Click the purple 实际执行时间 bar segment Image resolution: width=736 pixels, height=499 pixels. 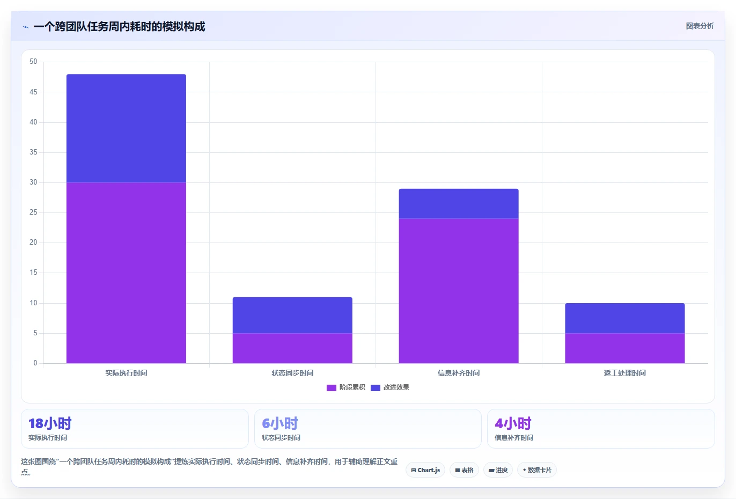(x=126, y=273)
